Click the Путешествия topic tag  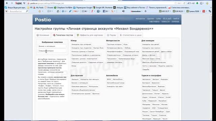click(x=163, y=108)
